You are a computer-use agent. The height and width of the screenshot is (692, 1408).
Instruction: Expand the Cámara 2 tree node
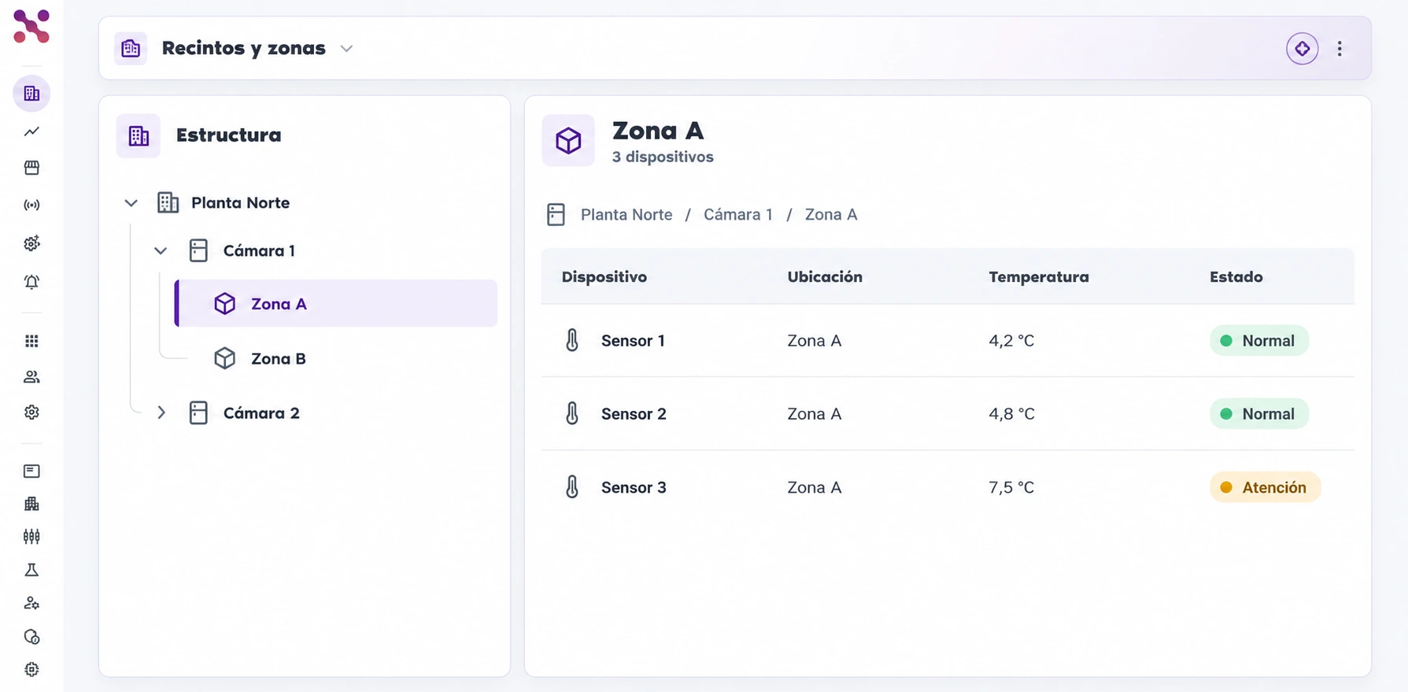[161, 413]
